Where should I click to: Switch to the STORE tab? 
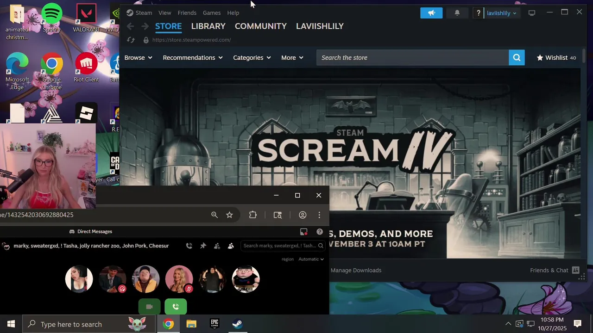point(168,26)
